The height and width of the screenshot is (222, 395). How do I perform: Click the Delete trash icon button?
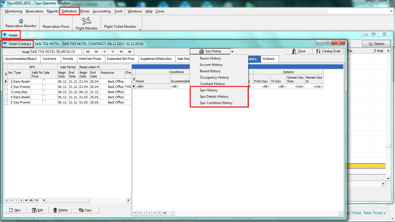(60, 210)
